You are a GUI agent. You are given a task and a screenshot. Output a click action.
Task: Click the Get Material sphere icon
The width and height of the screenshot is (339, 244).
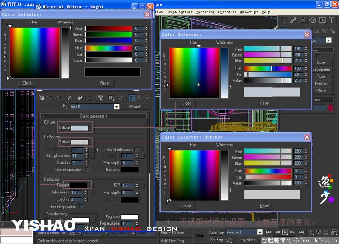(42, 98)
